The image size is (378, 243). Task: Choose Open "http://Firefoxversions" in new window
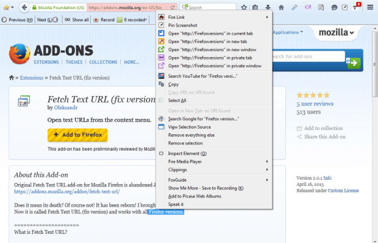[x=215, y=50]
